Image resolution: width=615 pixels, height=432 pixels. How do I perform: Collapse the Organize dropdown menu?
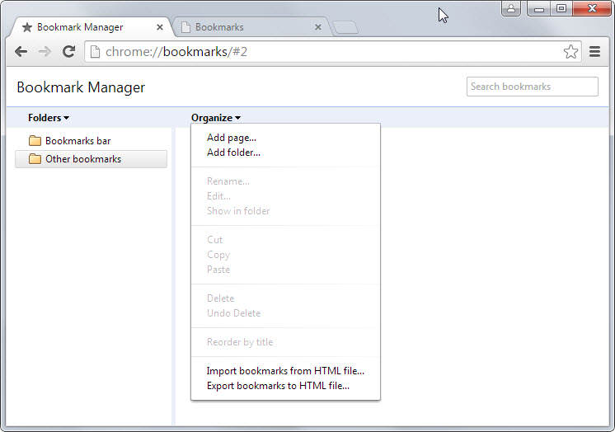pyautogui.click(x=215, y=118)
